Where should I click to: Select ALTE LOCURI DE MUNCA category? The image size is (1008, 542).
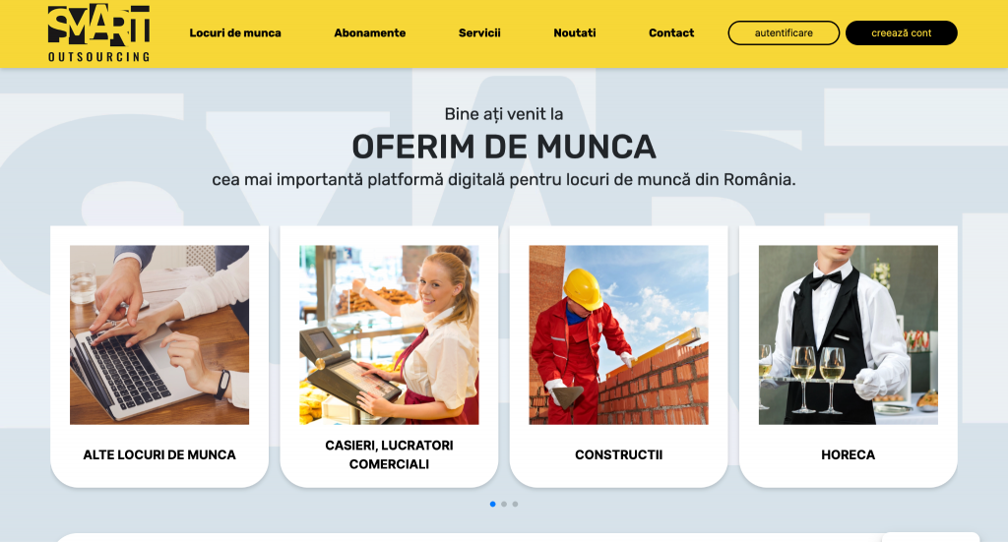[x=159, y=454]
